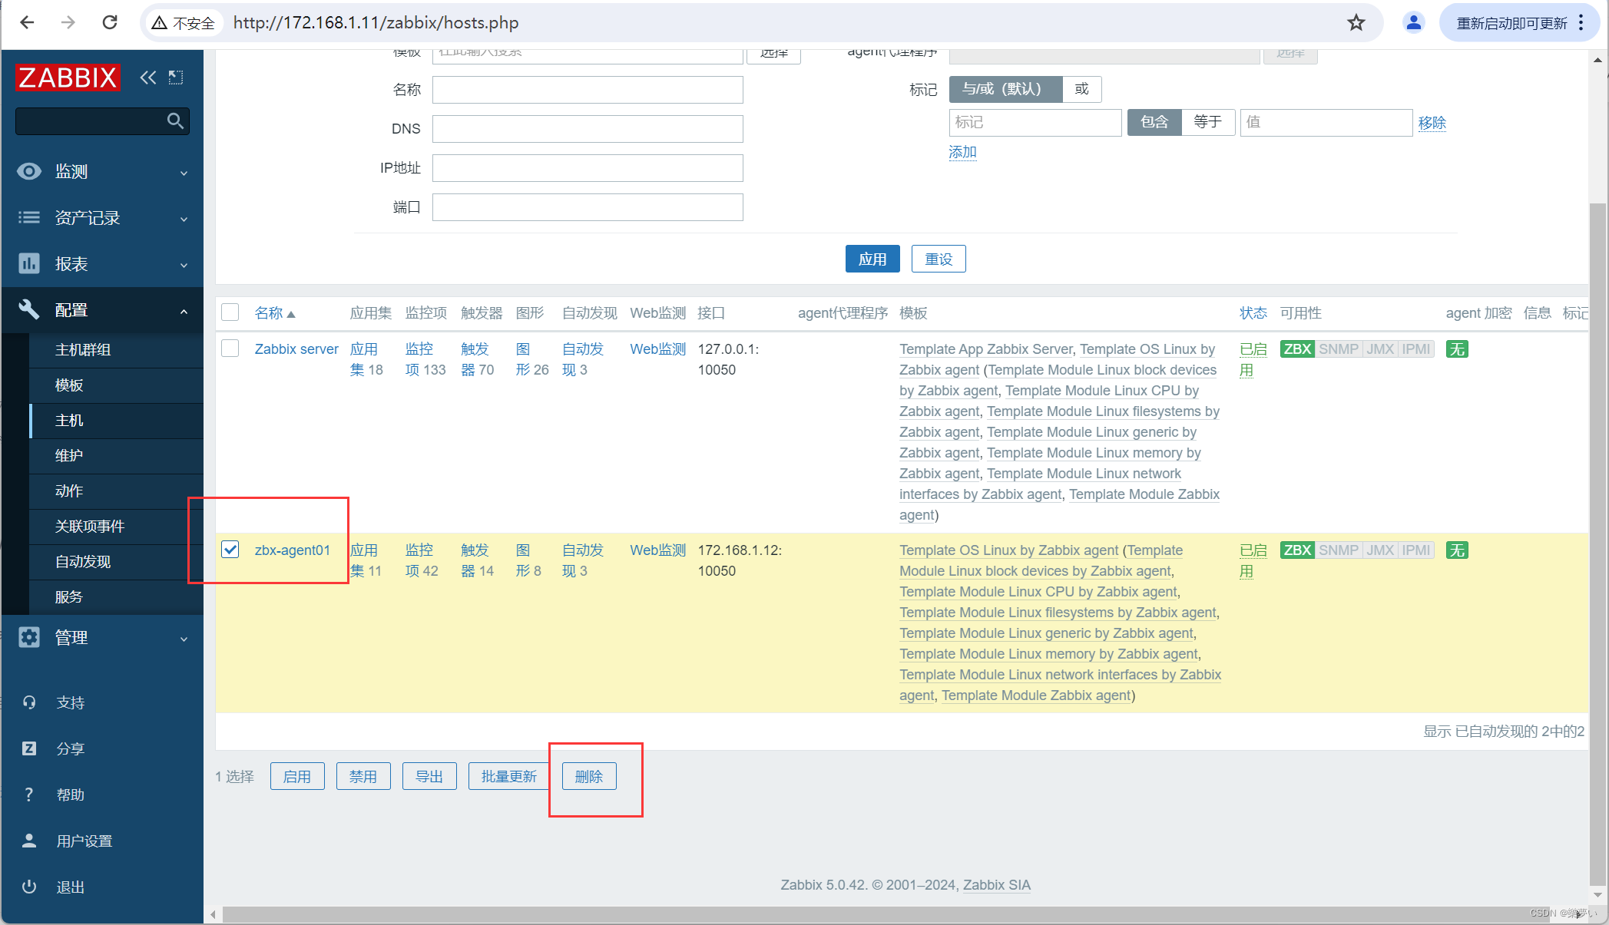Click the 退出 (Logout) icon in sidebar

click(29, 887)
